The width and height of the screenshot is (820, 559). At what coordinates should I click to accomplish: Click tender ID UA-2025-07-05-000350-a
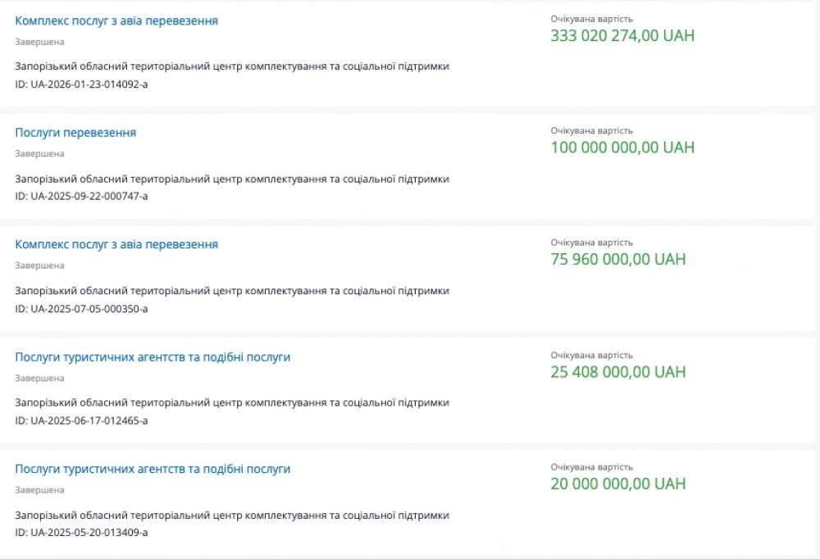pos(81,308)
